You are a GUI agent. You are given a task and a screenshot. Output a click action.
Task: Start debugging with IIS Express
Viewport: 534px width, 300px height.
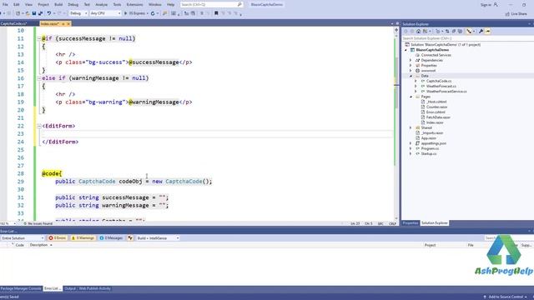click(135, 13)
